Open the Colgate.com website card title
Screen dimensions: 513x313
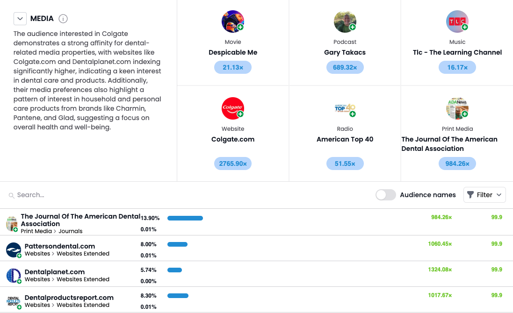233,139
